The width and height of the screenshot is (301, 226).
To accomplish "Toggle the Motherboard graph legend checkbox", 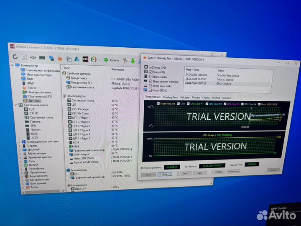I will 158,104.
